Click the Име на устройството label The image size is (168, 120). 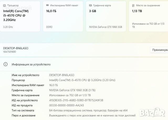coord(25,75)
